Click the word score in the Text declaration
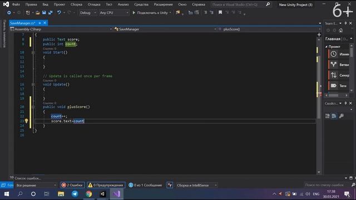The image size is (356, 200). pos(73,39)
